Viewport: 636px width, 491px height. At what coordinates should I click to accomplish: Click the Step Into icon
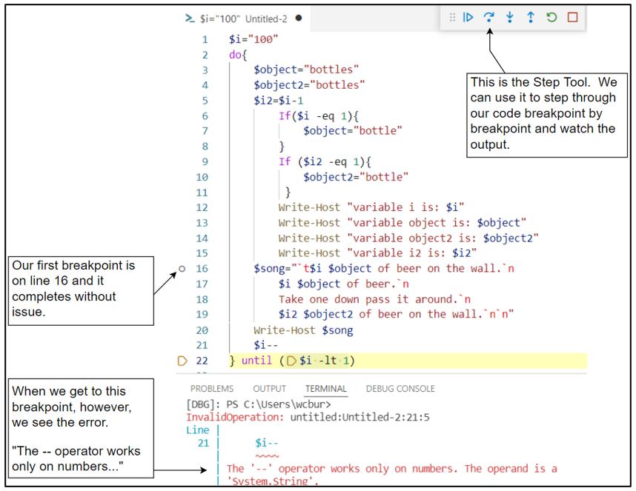pyautogui.click(x=510, y=19)
